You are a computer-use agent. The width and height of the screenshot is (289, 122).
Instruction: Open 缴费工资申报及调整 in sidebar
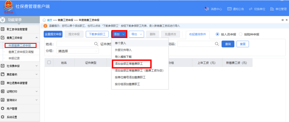coord(21,52)
